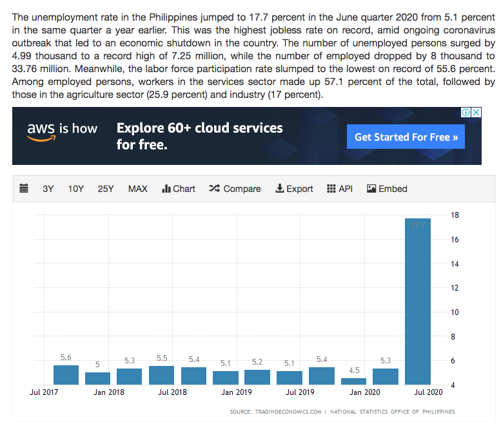The image size is (501, 422).
Task: Click 'Explore 60+ cloud services' ad text
Action: (200, 128)
